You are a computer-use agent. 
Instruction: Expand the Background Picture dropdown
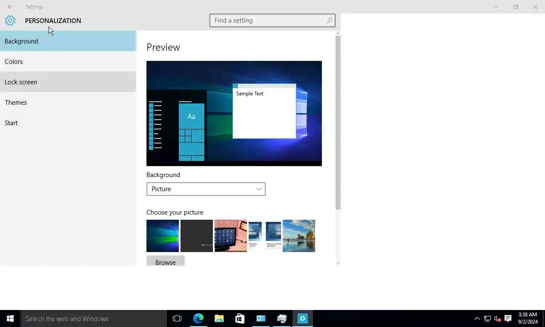(206, 189)
